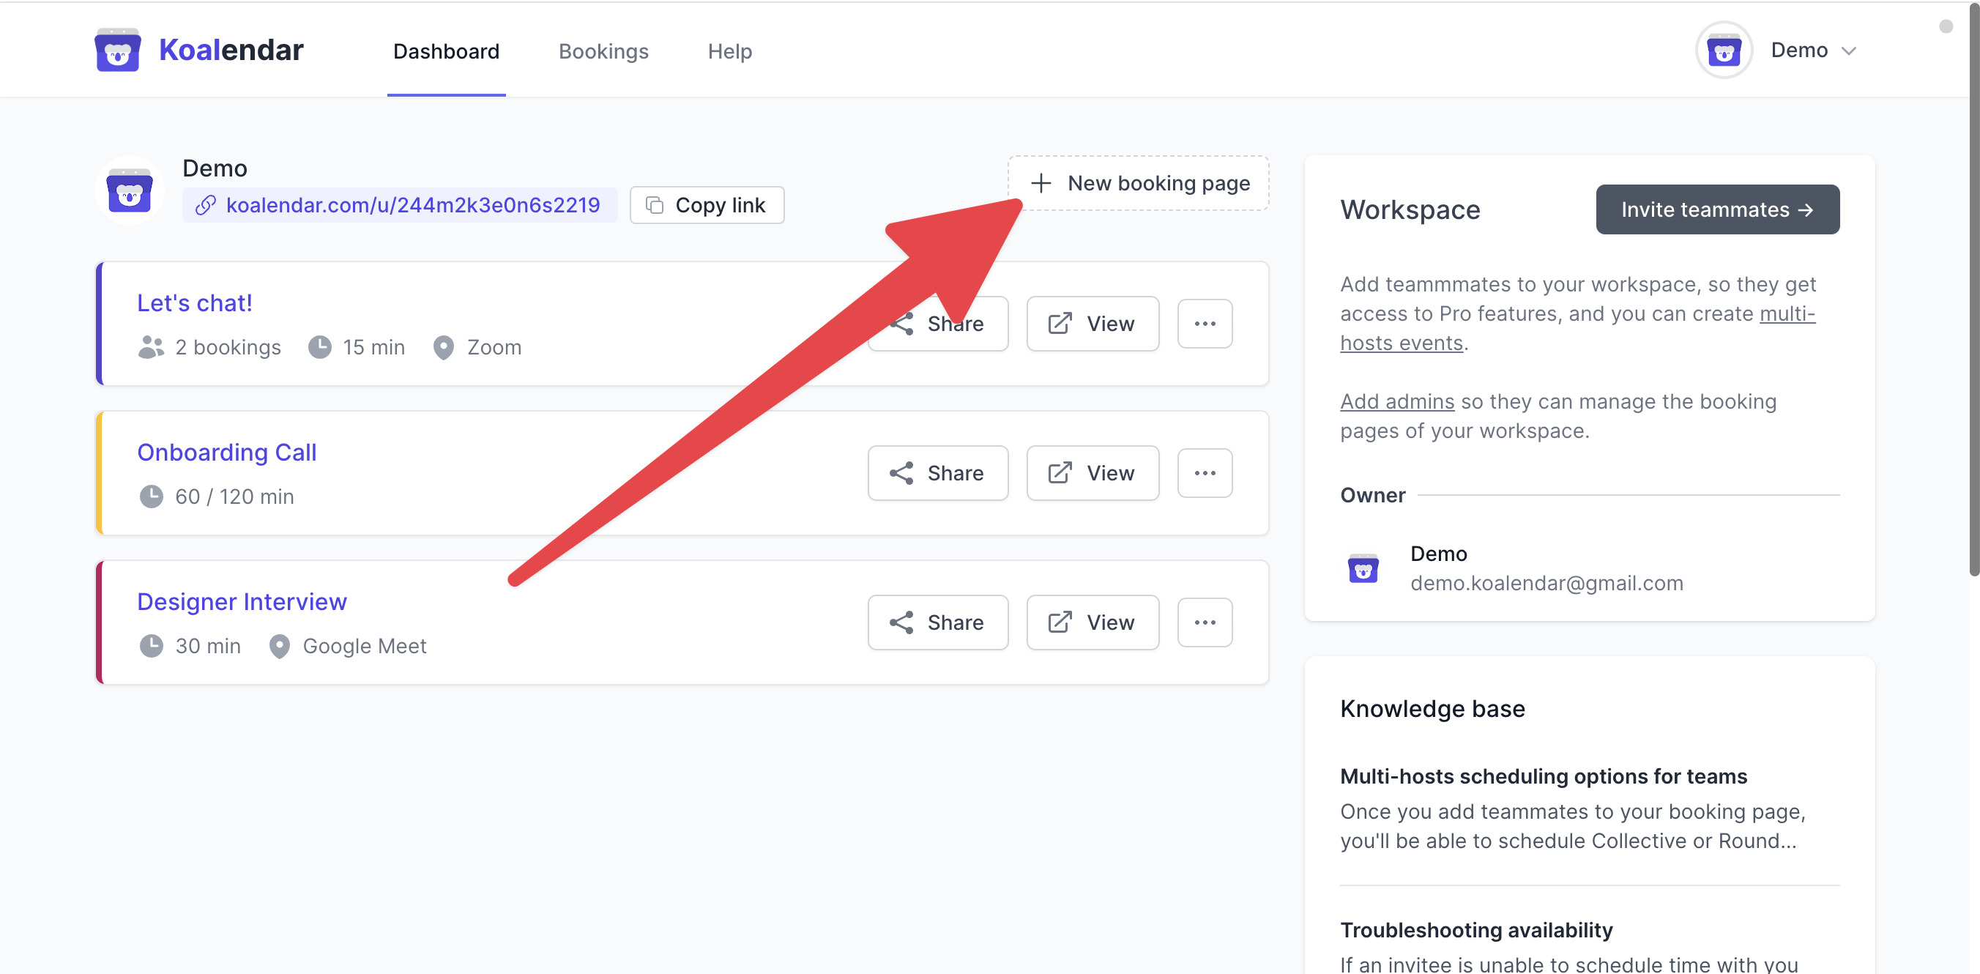The width and height of the screenshot is (1980, 974).
Task: Click the Workspace heading
Action: (x=1410, y=210)
